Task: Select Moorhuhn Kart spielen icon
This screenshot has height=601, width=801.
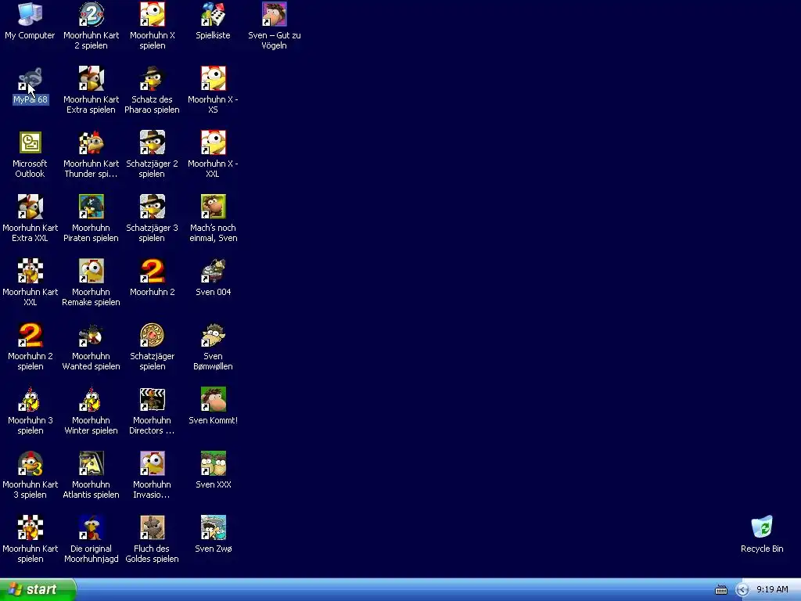Action: 31,527
